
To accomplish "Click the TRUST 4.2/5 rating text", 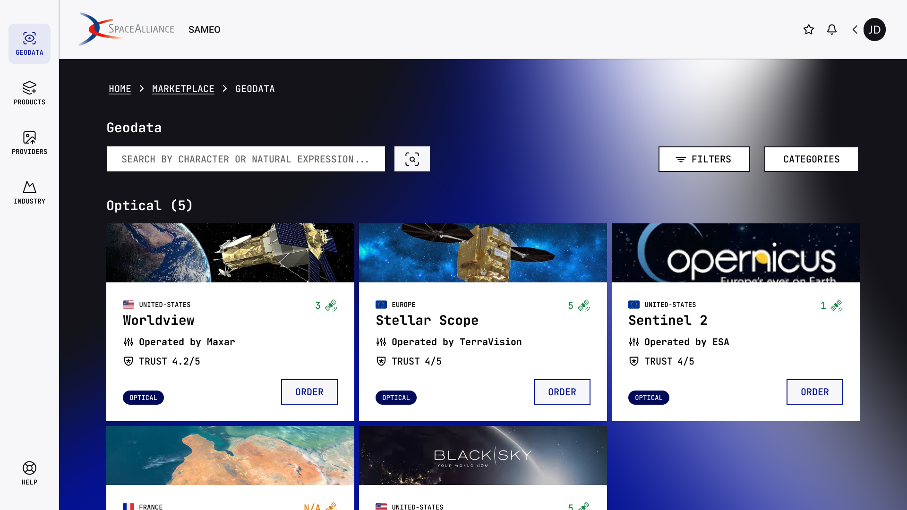I will point(170,361).
